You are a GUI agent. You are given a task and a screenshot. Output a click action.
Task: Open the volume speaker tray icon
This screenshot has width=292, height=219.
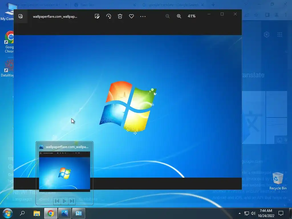click(253, 213)
